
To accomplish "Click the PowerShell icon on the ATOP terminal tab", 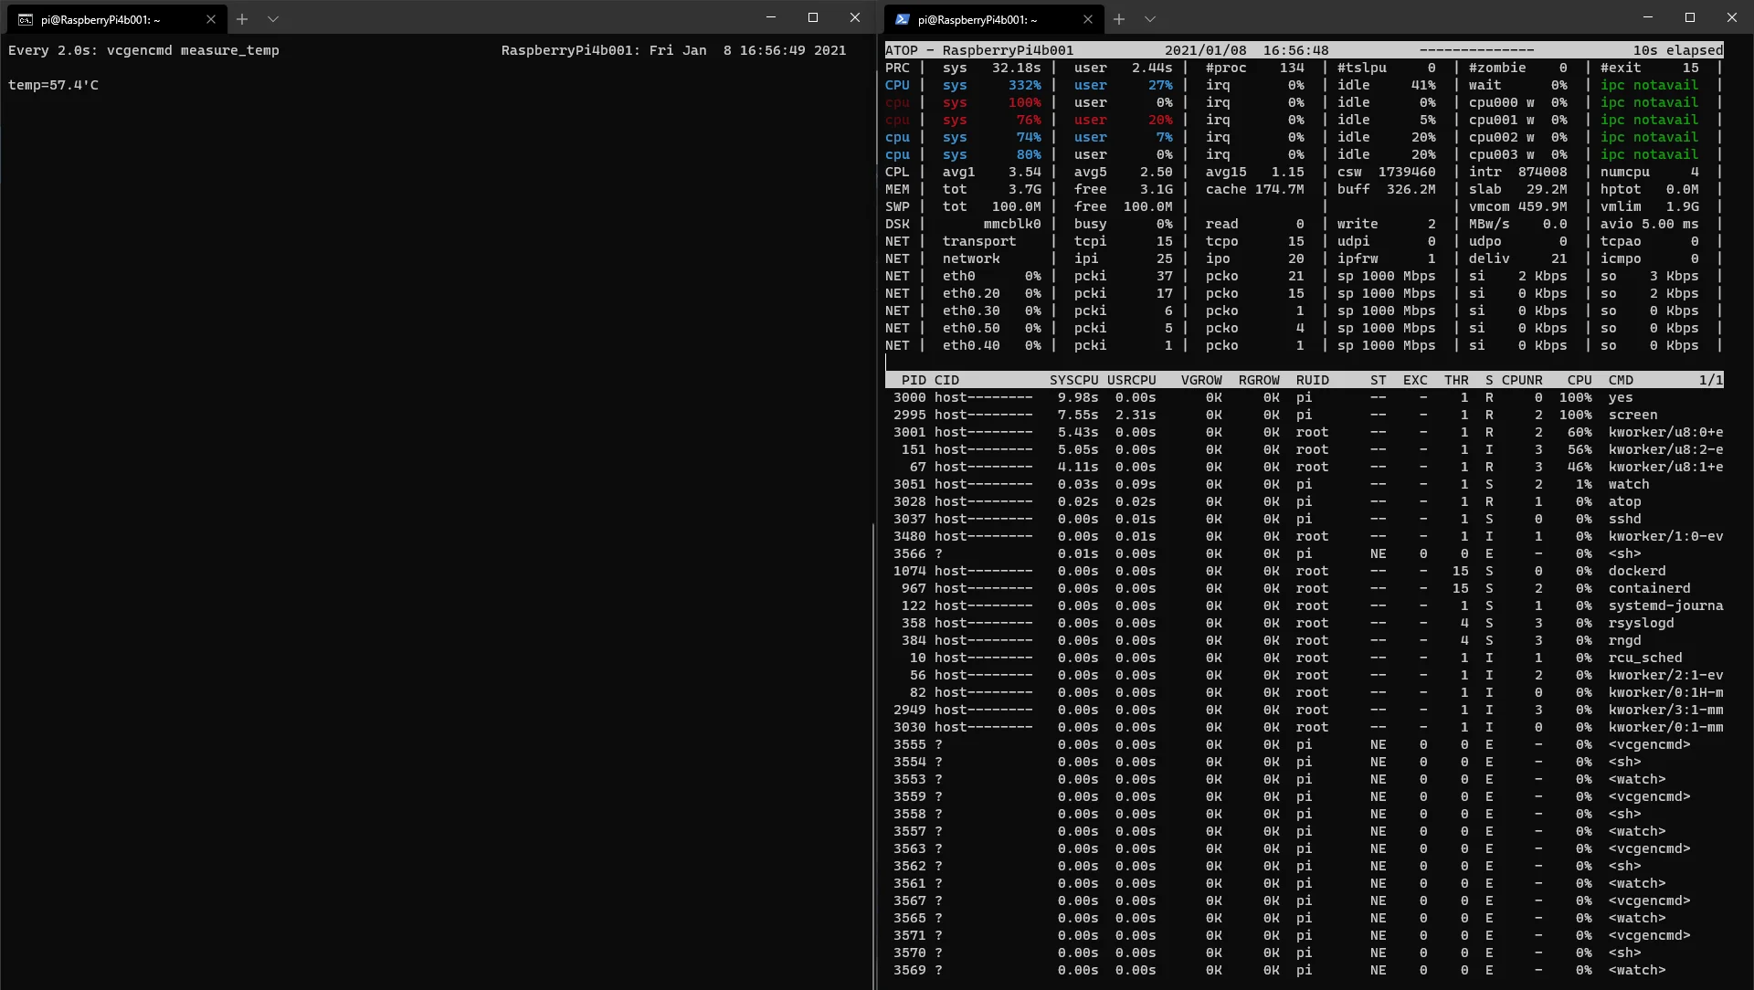I will pyautogui.click(x=903, y=19).
